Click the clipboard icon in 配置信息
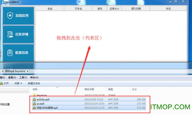Screen dimensions: 192x115 tap(10, 53)
